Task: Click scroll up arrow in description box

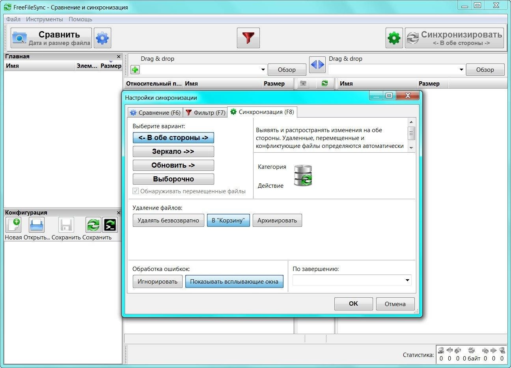Action: click(x=411, y=122)
